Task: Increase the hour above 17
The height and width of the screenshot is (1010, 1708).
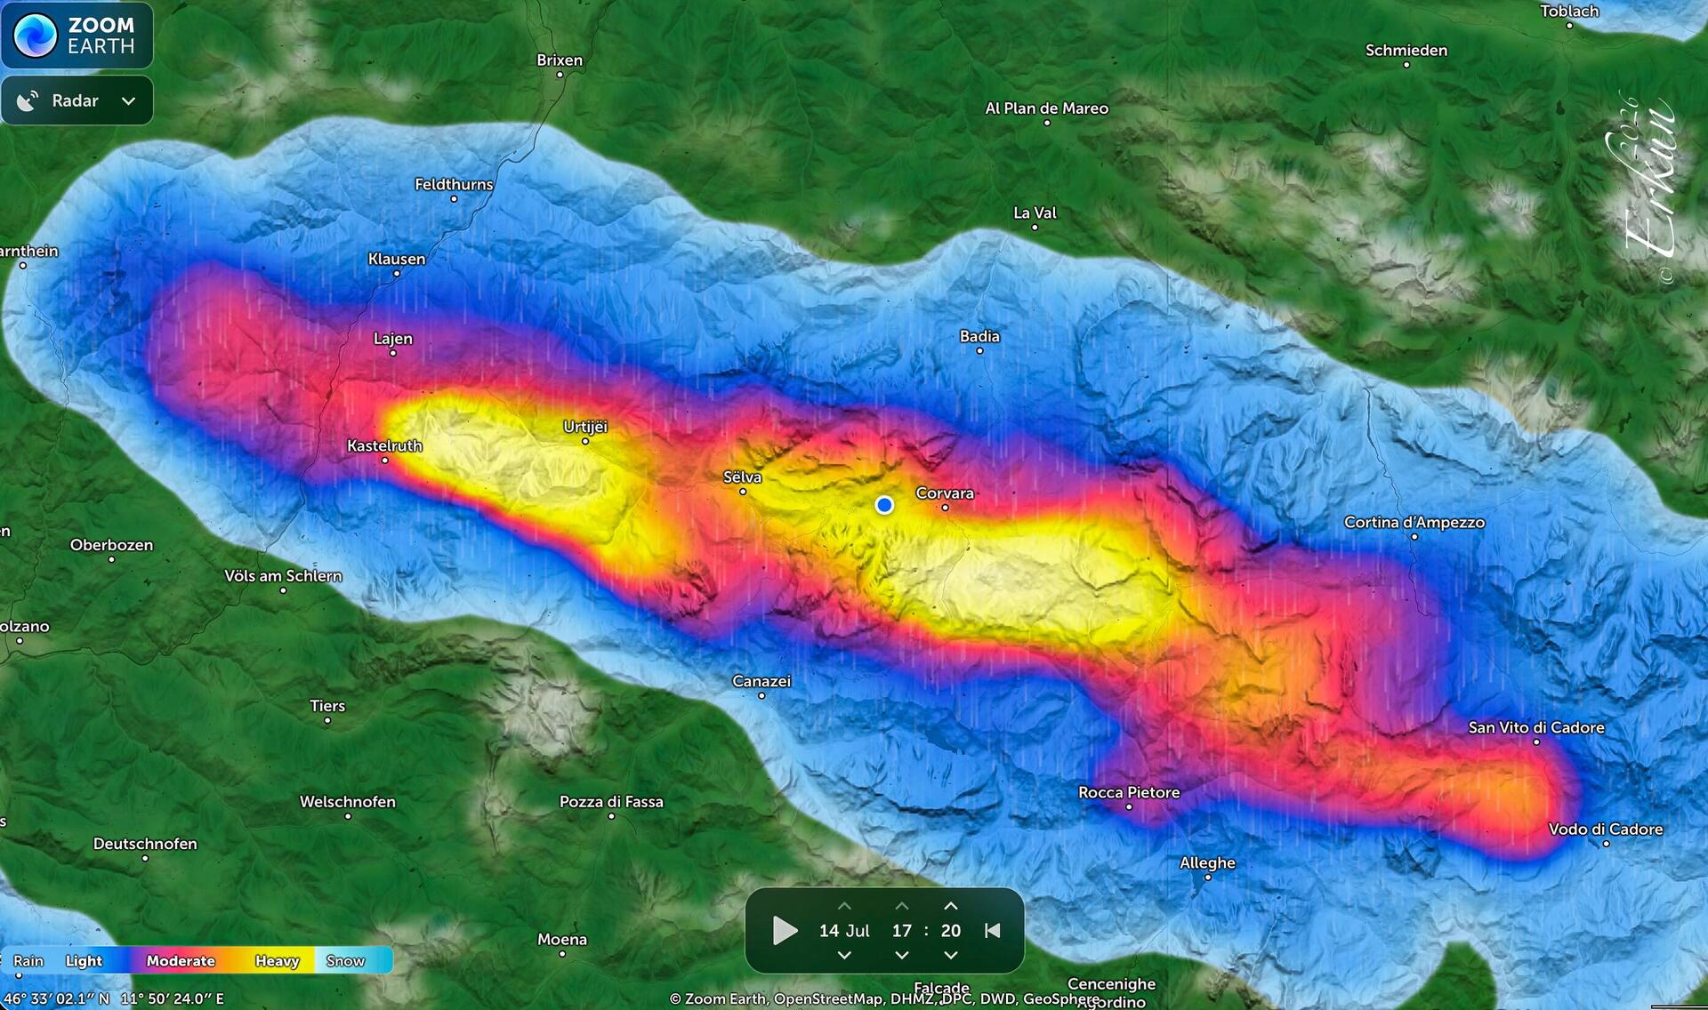Action: pos(902,906)
